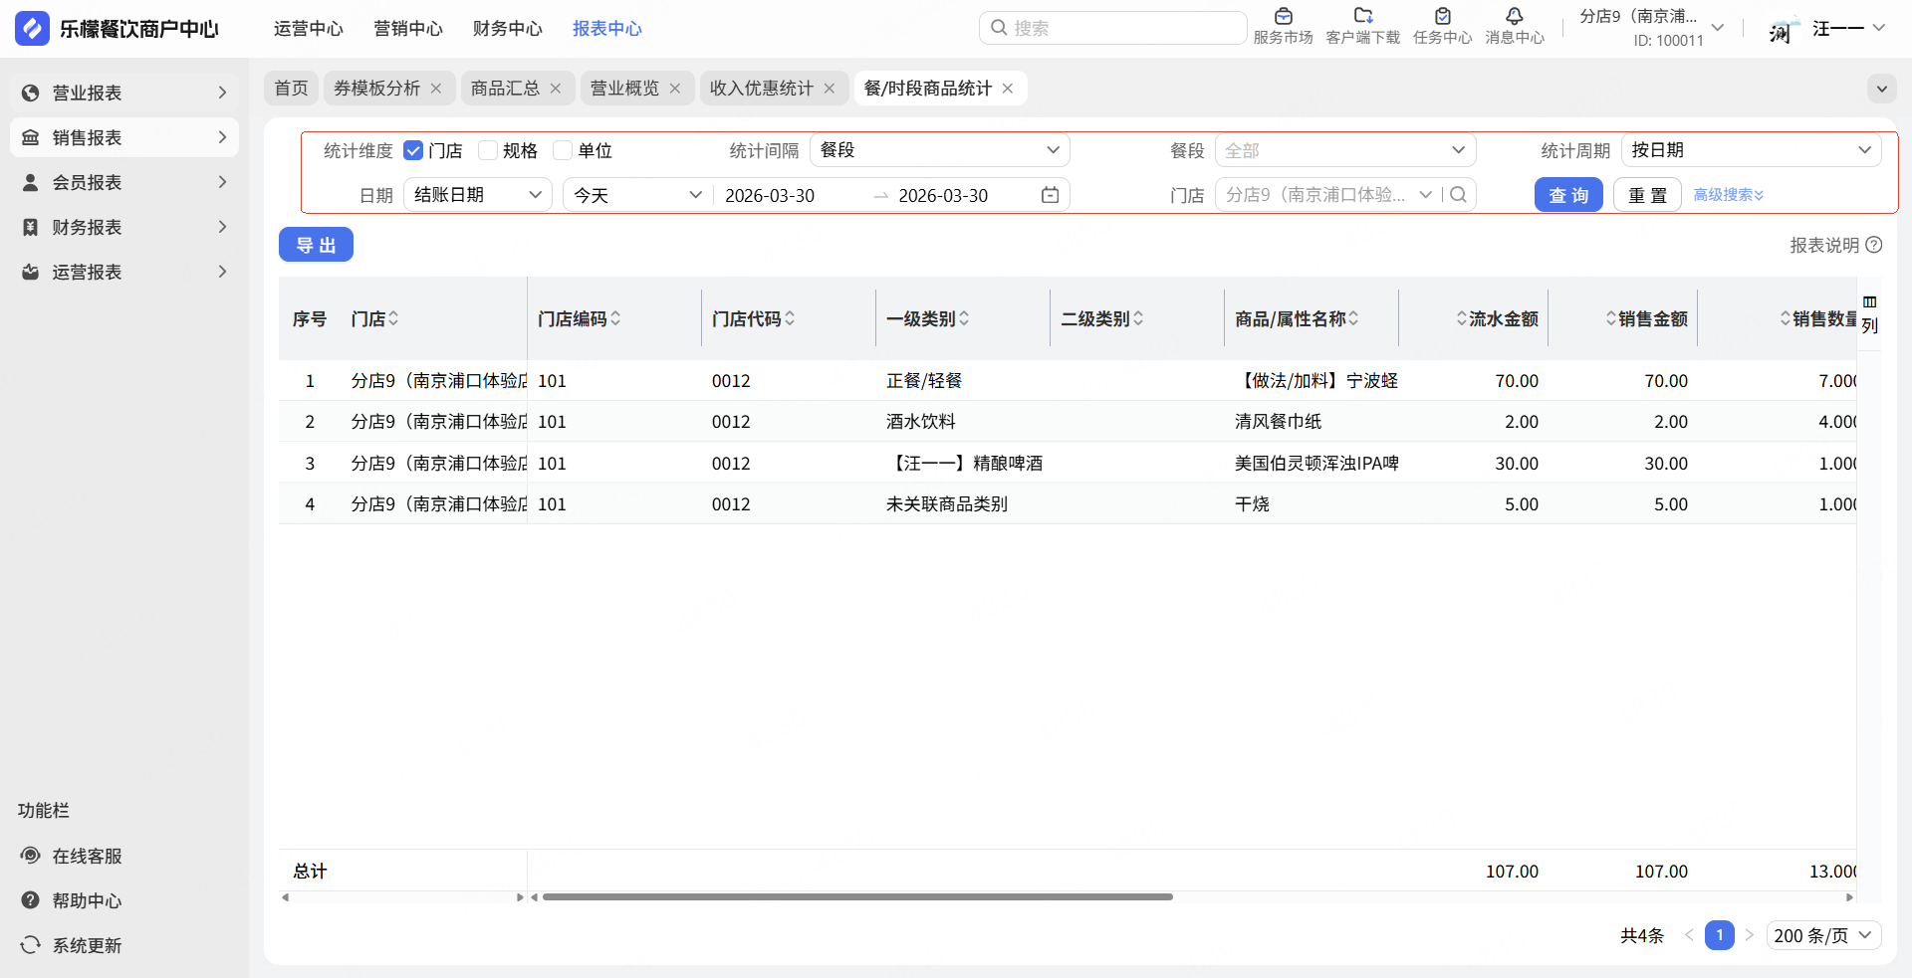This screenshot has height=978, width=1912.
Task: Open the column settings 列 icon
Action: click(1869, 313)
